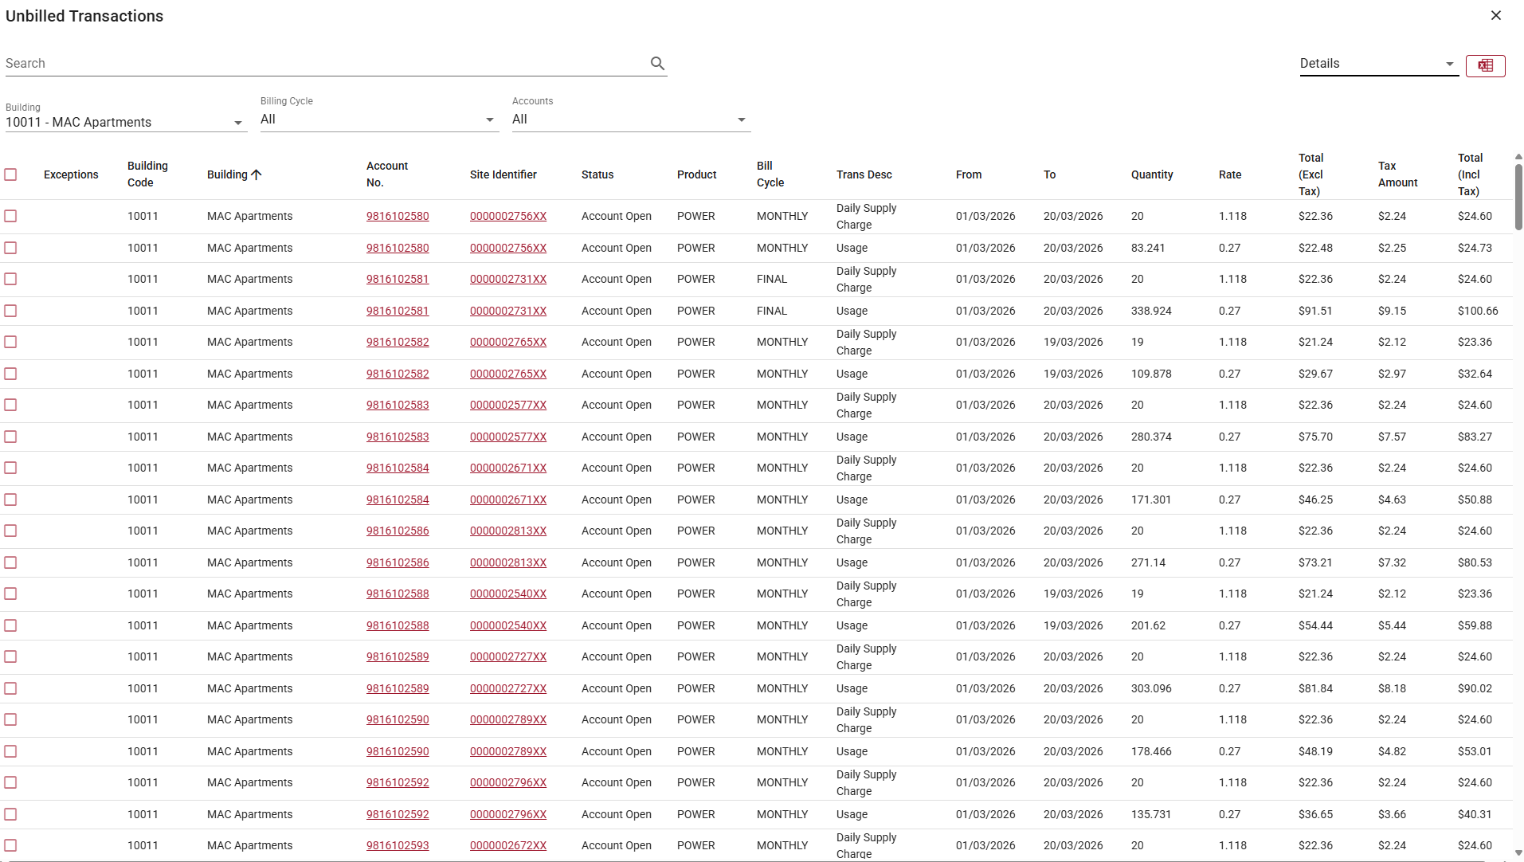Sort by the Rate column header
Image resolution: width=1524 pixels, height=862 pixels.
point(1230,174)
